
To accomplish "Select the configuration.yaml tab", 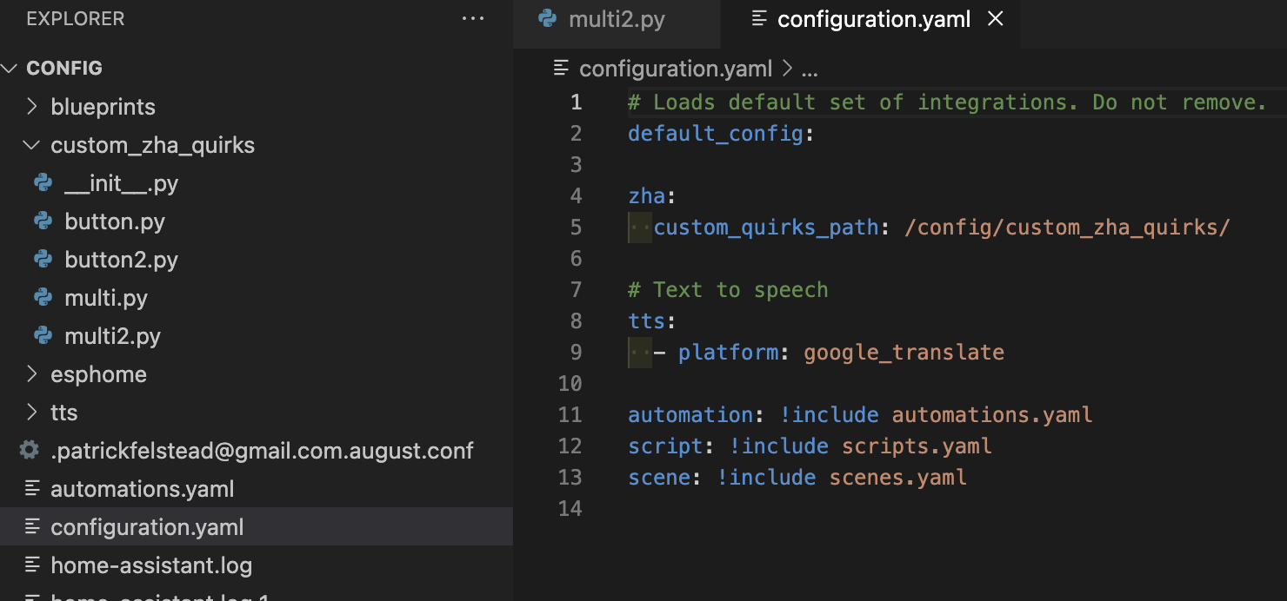I will (x=873, y=19).
